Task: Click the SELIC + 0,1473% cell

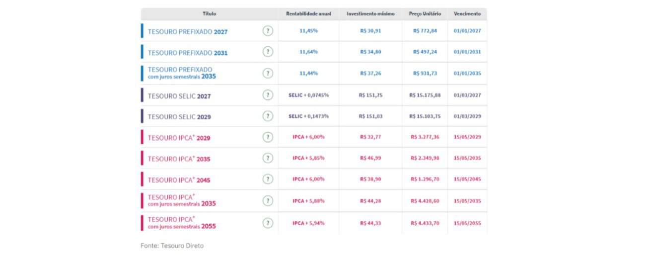Action: click(308, 116)
